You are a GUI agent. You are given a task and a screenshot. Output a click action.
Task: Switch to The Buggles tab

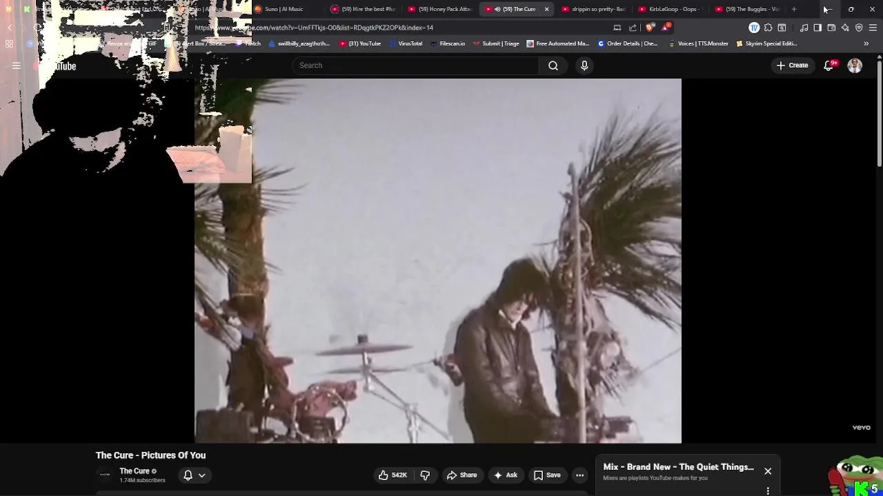[x=747, y=9]
